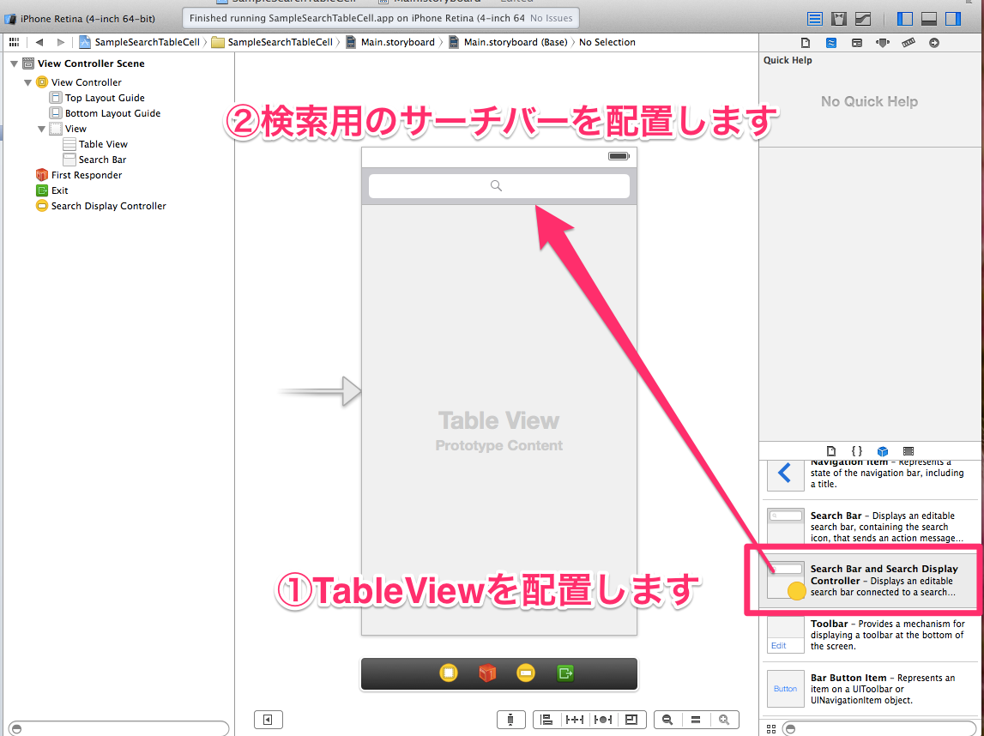Viewport: 984px width, 736px height.
Task: Select the Size inspector ruler icon
Action: point(909,42)
